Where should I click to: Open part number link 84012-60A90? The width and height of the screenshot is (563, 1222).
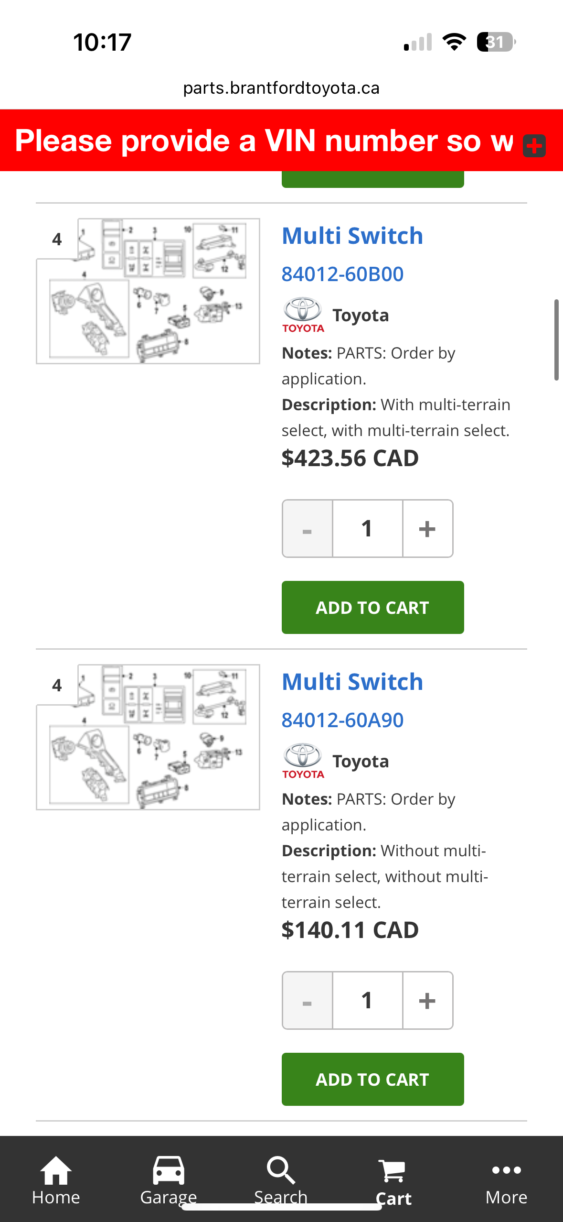point(342,720)
